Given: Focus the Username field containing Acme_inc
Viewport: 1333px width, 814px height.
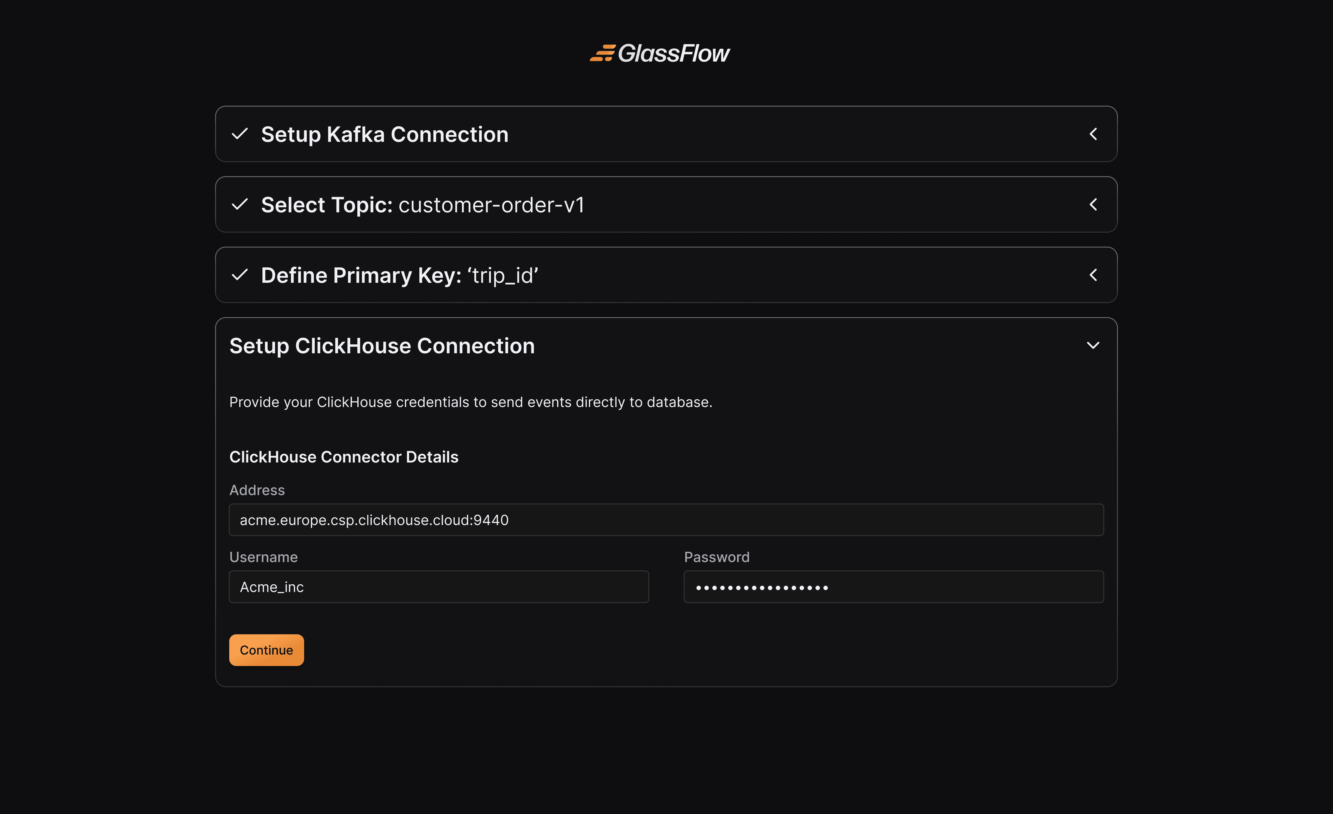Looking at the screenshot, I should [x=439, y=587].
